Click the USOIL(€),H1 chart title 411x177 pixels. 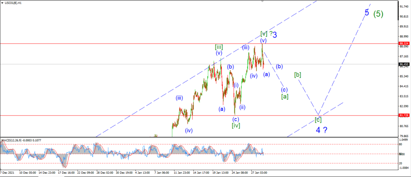[13, 3]
